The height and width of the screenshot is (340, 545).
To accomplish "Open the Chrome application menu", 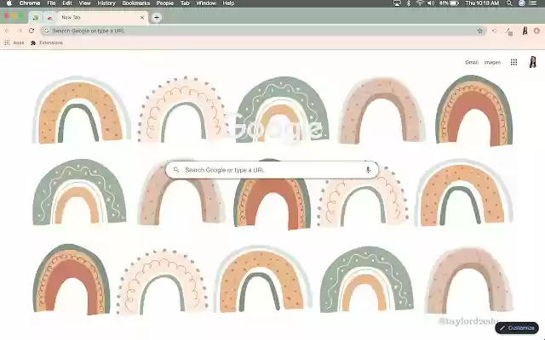I will coord(30,3).
